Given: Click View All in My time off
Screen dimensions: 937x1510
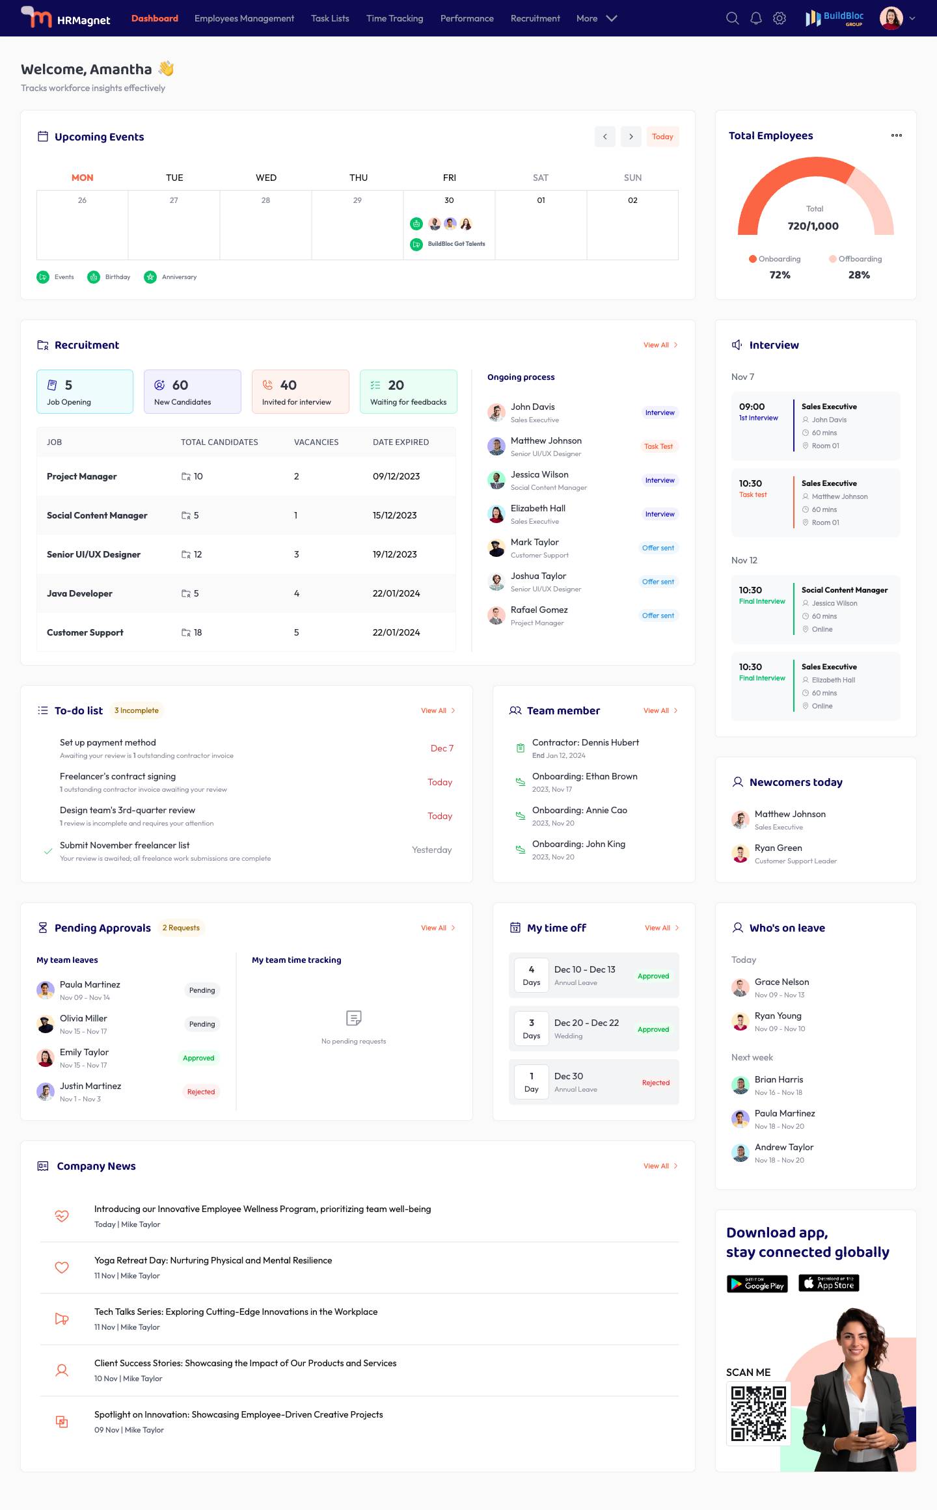Looking at the screenshot, I should click(662, 928).
